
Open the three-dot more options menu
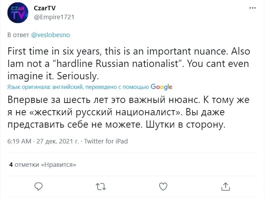pyautogui.click(x=253, y=8)
